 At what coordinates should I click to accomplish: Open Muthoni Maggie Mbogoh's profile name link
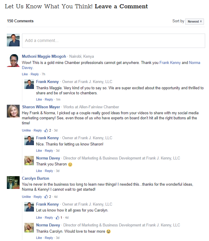44,57
